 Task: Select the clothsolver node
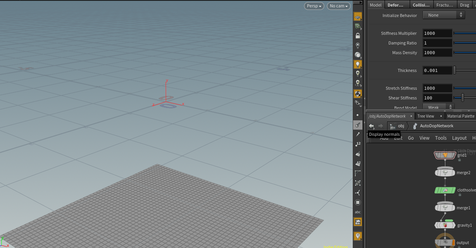point(445,190)
